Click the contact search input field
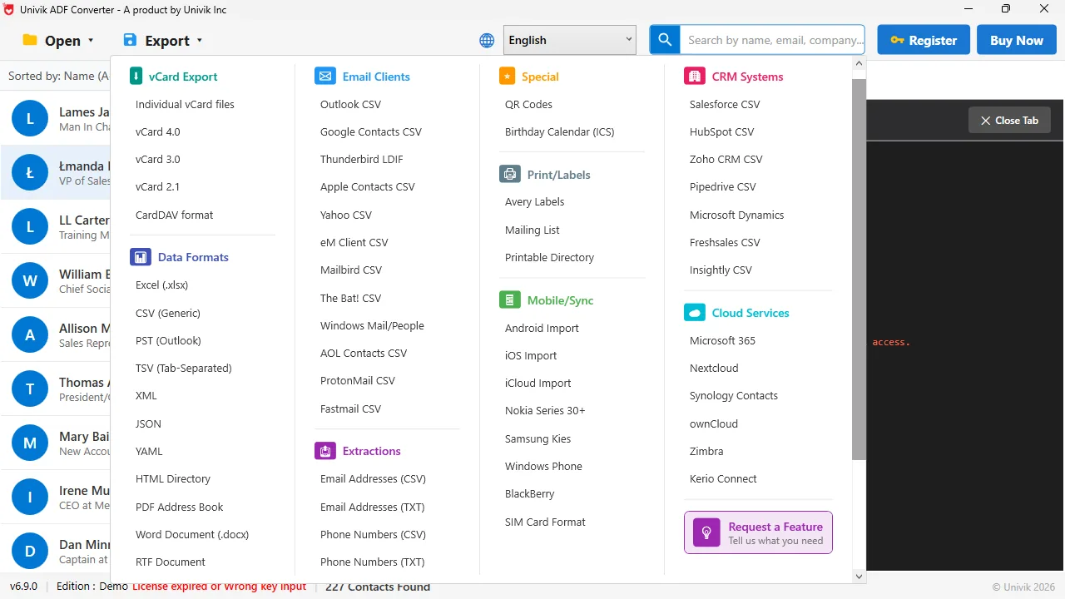 pyautogui.click(x=773, y=40)
